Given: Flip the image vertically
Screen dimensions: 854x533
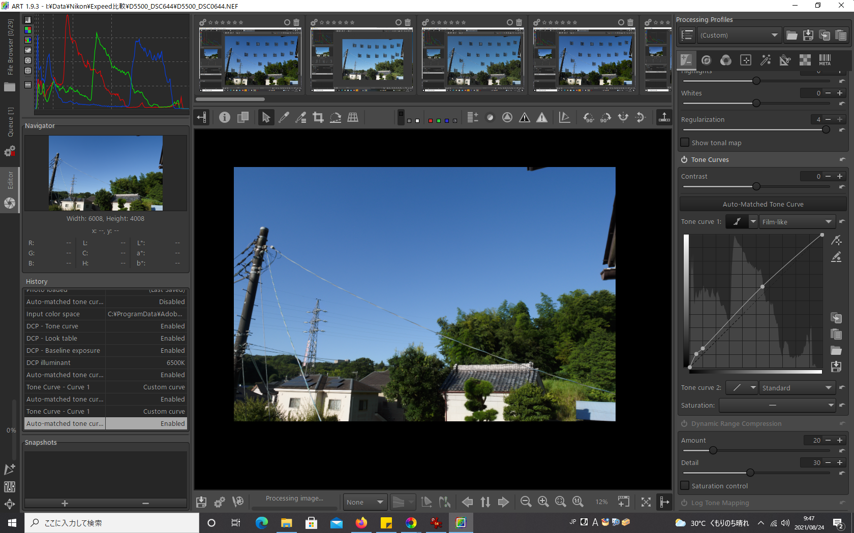Looking at the screenshot, I should pyautogui.click(x=640, y=118).
